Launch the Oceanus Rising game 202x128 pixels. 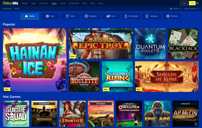click(x=117, y=77)
